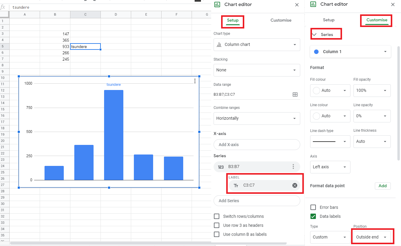
Task: Check Use row 3 as headers
Action: [216, 225]
